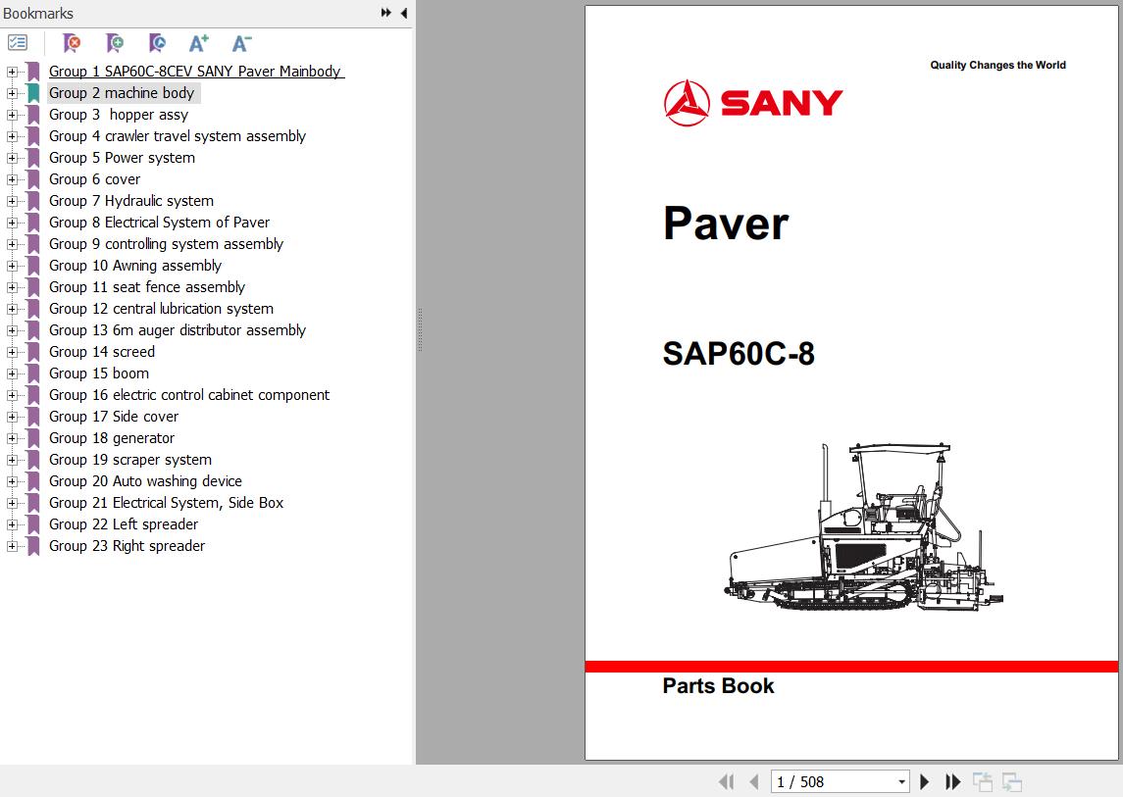Open the Group 23 Right spreader bookmark

click(127, 546)
